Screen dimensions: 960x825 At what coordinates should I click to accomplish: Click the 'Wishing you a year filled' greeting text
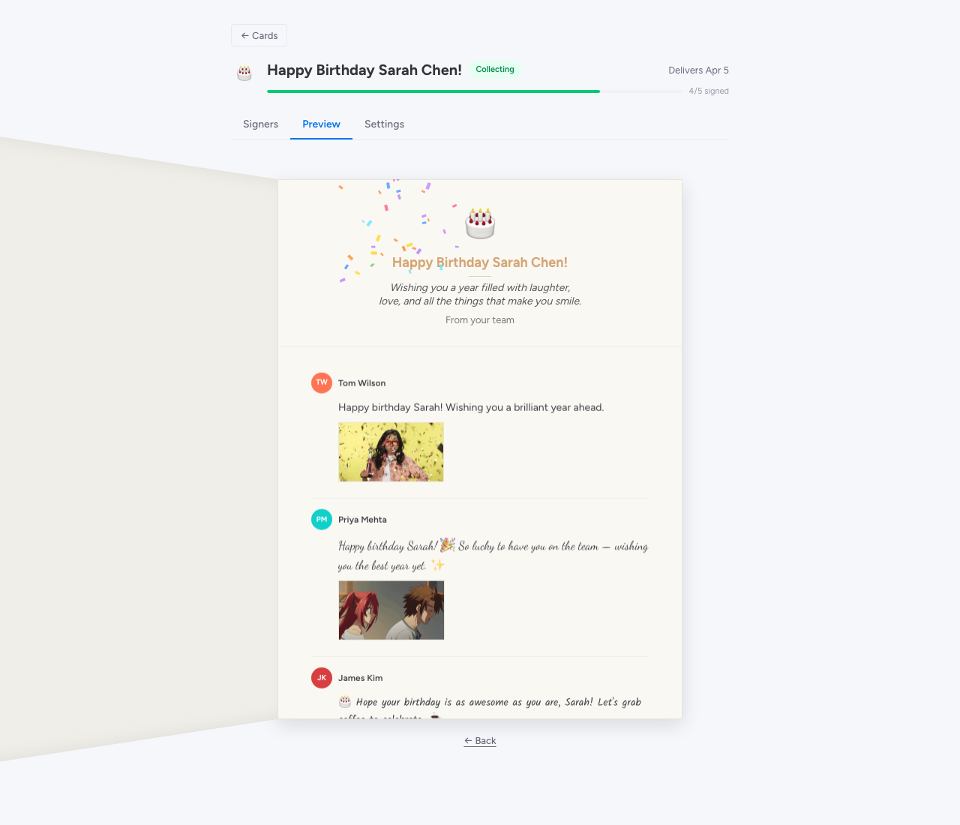(x=480, y=294)
